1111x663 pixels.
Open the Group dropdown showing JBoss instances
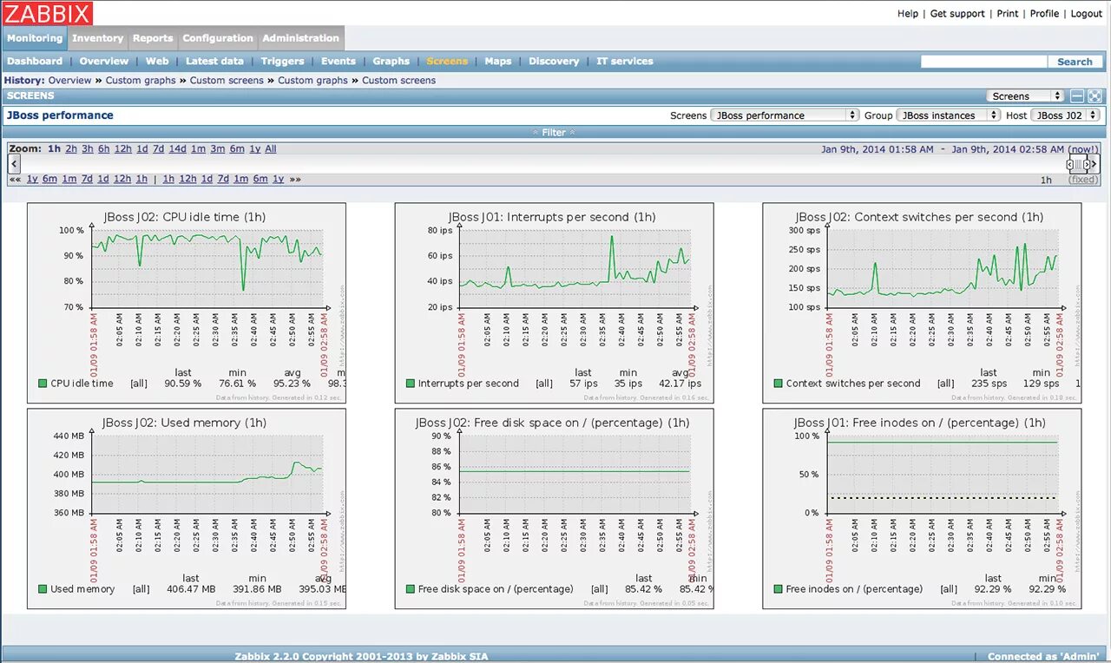click(x=949, y=115)
